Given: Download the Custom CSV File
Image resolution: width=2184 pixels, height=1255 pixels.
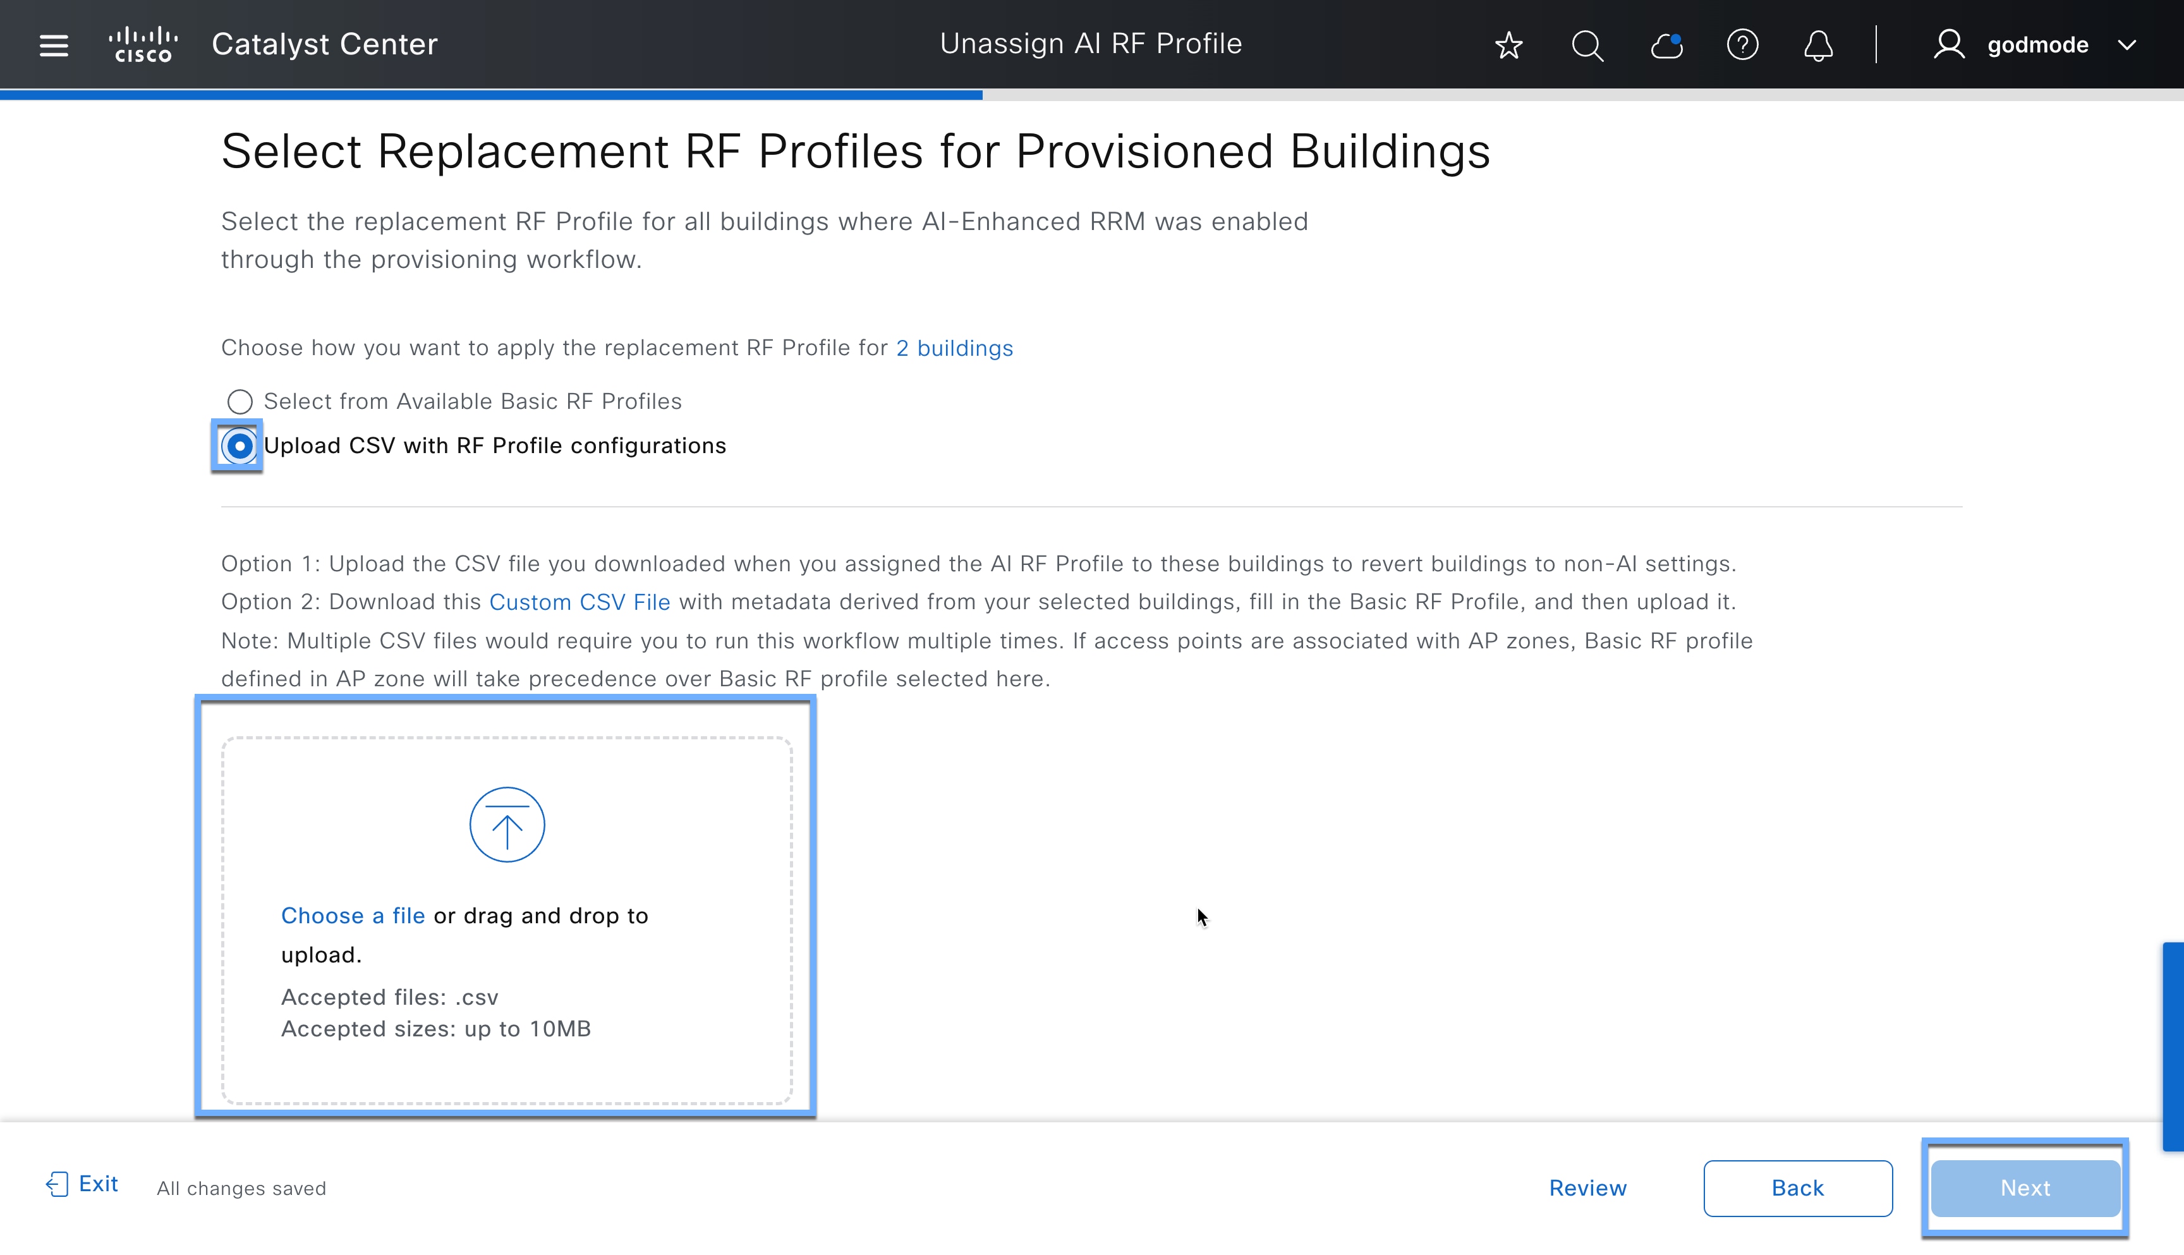Looking at the screenshot, I should (580, 602).
